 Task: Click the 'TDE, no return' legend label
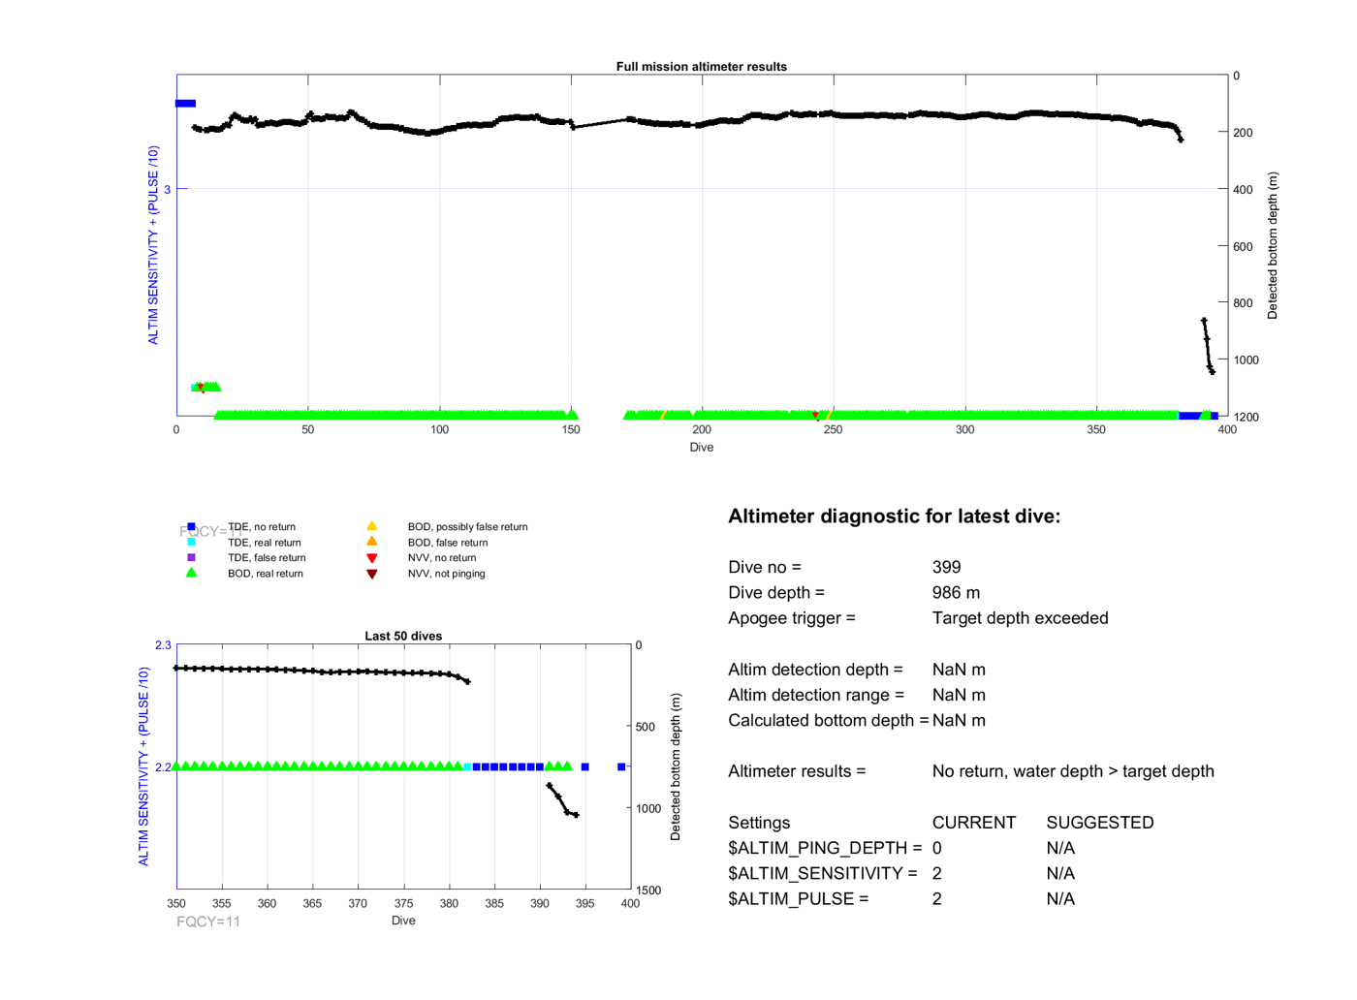point(262,527)
